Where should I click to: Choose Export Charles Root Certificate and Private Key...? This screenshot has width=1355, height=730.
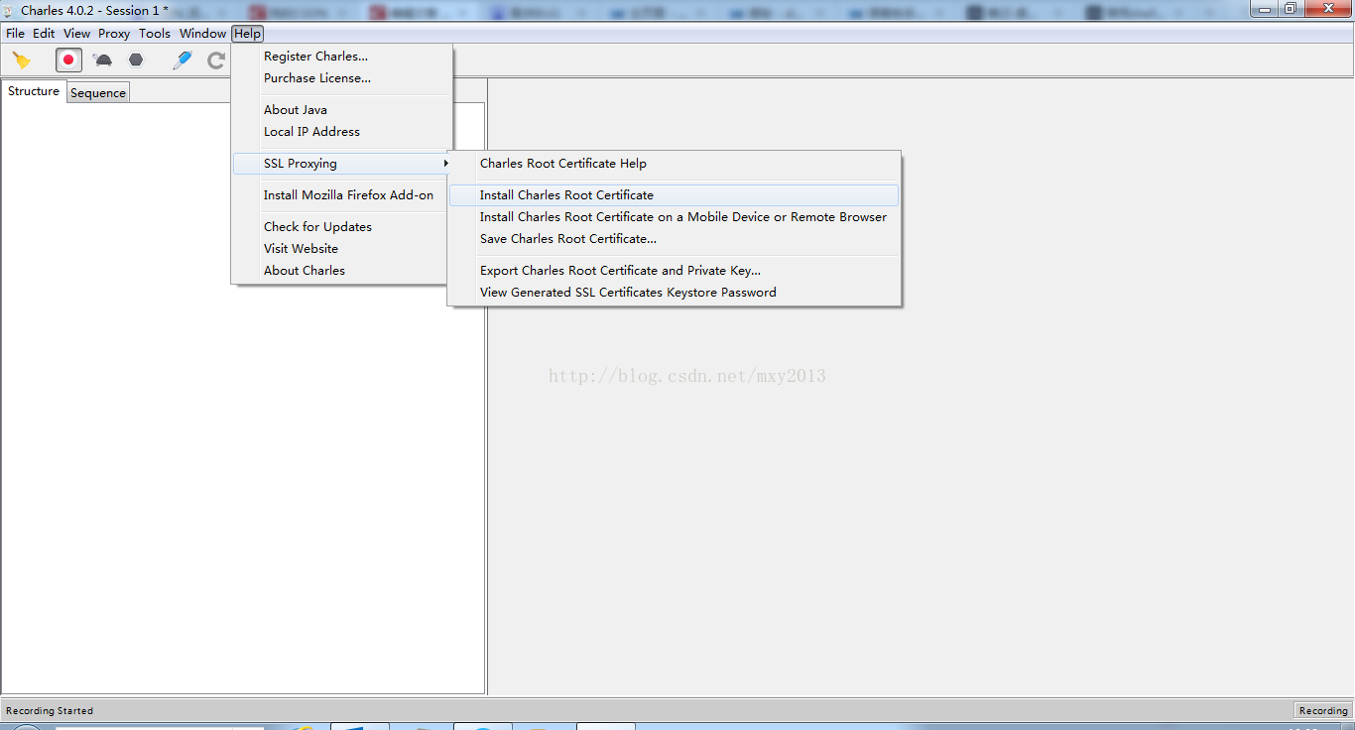click(675, 271)
